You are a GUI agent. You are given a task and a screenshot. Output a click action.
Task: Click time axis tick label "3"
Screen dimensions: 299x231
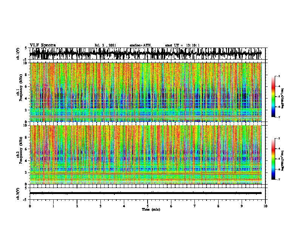click(x=100, y=206)
